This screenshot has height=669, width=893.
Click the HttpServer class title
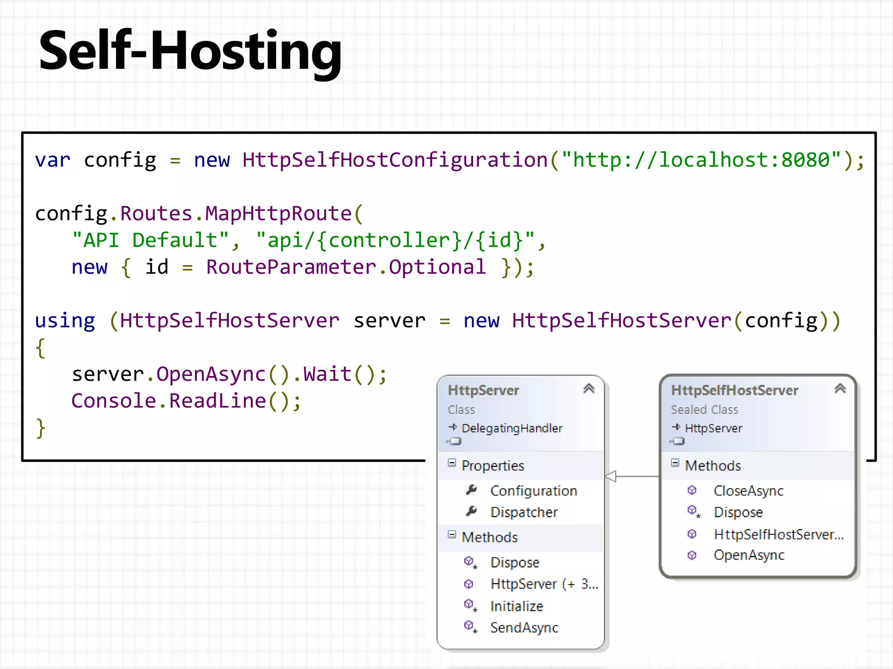483,390
